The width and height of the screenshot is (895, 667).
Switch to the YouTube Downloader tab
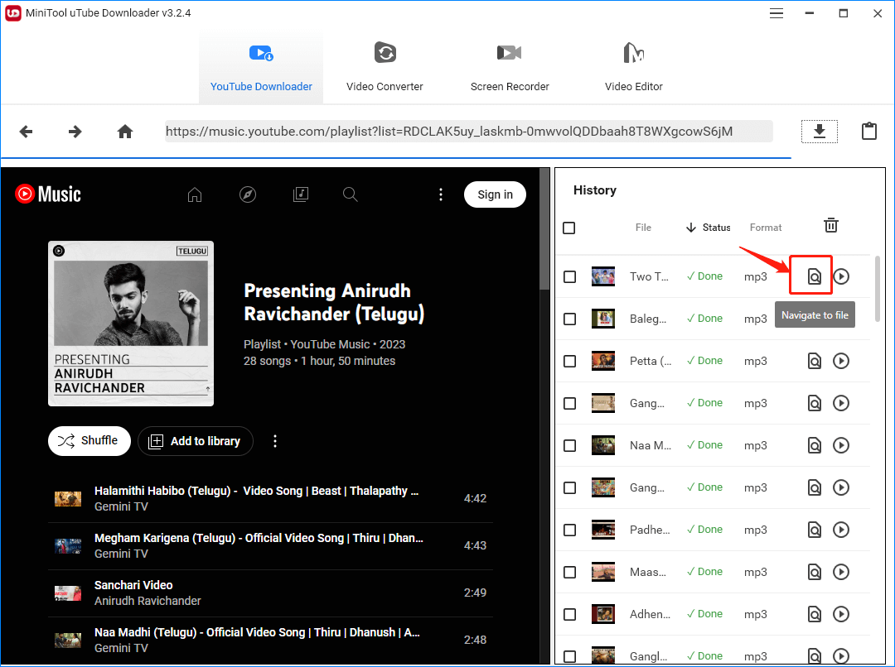(x=261, y=66)
